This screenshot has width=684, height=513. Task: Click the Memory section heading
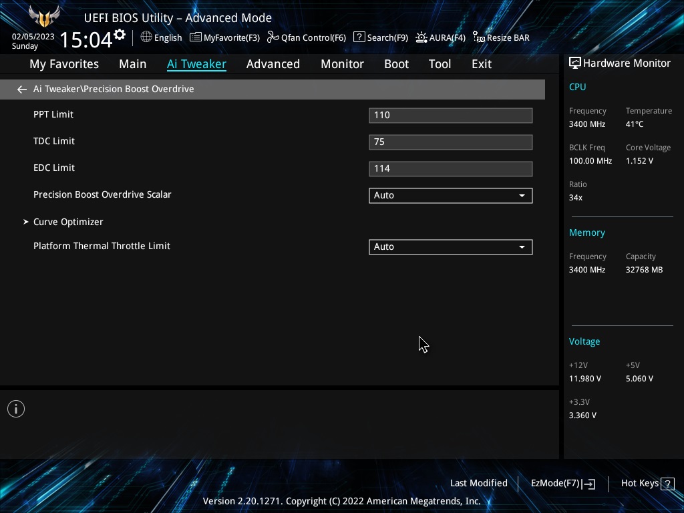(x=586, y=233)
